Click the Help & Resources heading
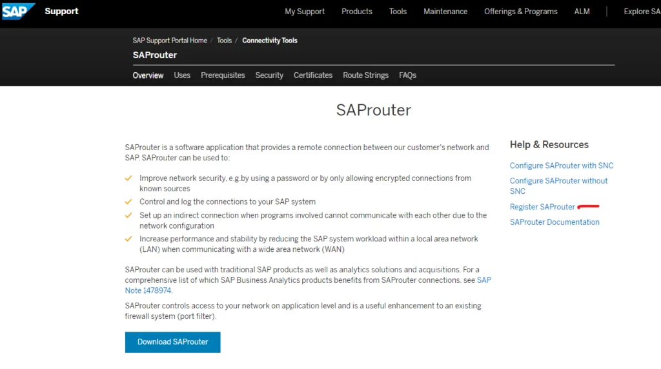 pos(549,145)
